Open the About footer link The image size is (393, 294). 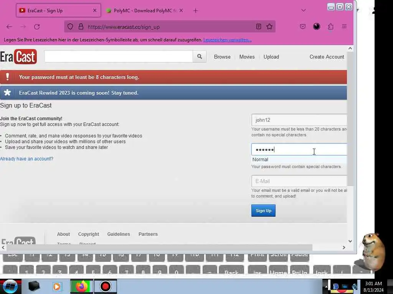(63, 234)
